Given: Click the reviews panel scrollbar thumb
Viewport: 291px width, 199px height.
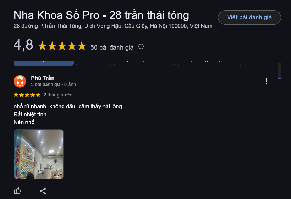Looking at the screenshot, I should click(279, 71).
